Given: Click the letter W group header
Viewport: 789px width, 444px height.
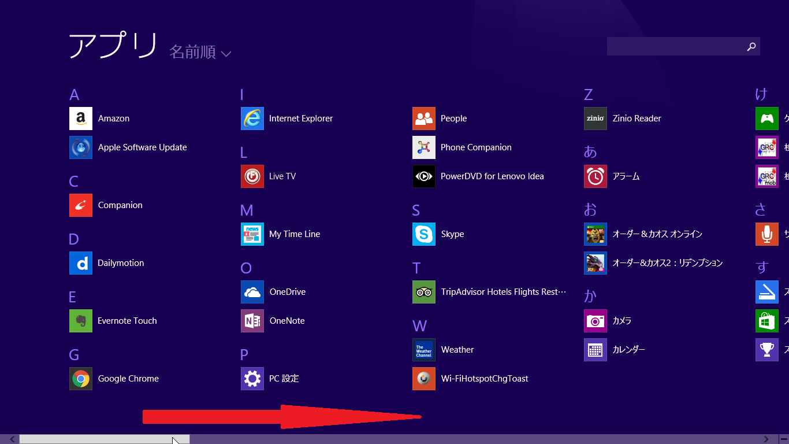Looking at the screenshot, I should (420, 326).
